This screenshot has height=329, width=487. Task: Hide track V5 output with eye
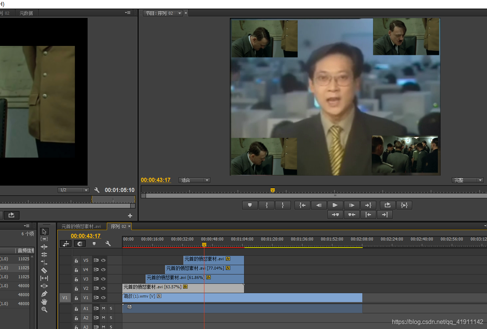pos(103,260)
